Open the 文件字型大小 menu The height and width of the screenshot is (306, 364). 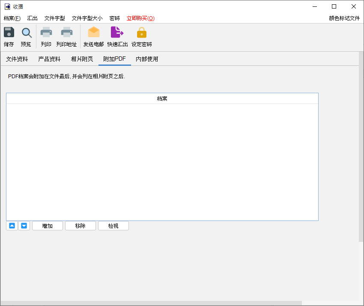click(x=87, y=18)
